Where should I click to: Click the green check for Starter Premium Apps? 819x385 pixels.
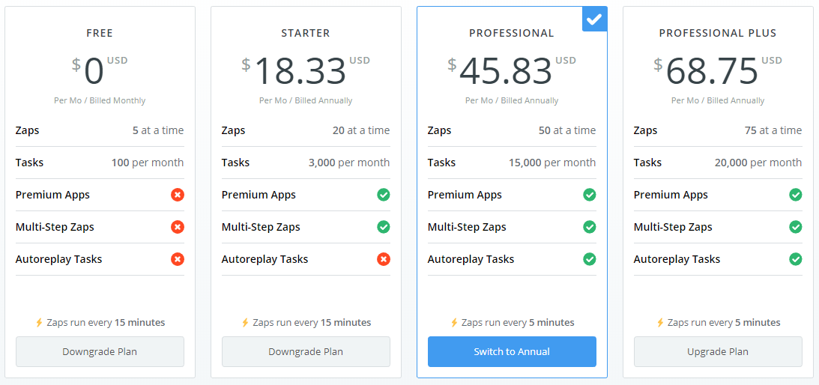tap(384, 195)
